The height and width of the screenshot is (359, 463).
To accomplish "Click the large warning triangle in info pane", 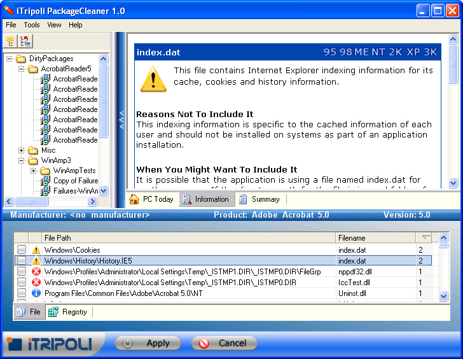I will click(153, 79).
